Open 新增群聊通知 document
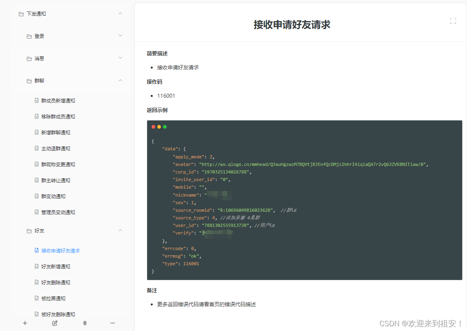The width and height of the screenshot is (467, 331). click(56, 132)
